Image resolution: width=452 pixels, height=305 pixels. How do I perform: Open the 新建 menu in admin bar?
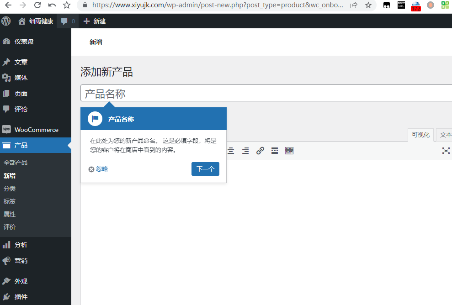95,21
